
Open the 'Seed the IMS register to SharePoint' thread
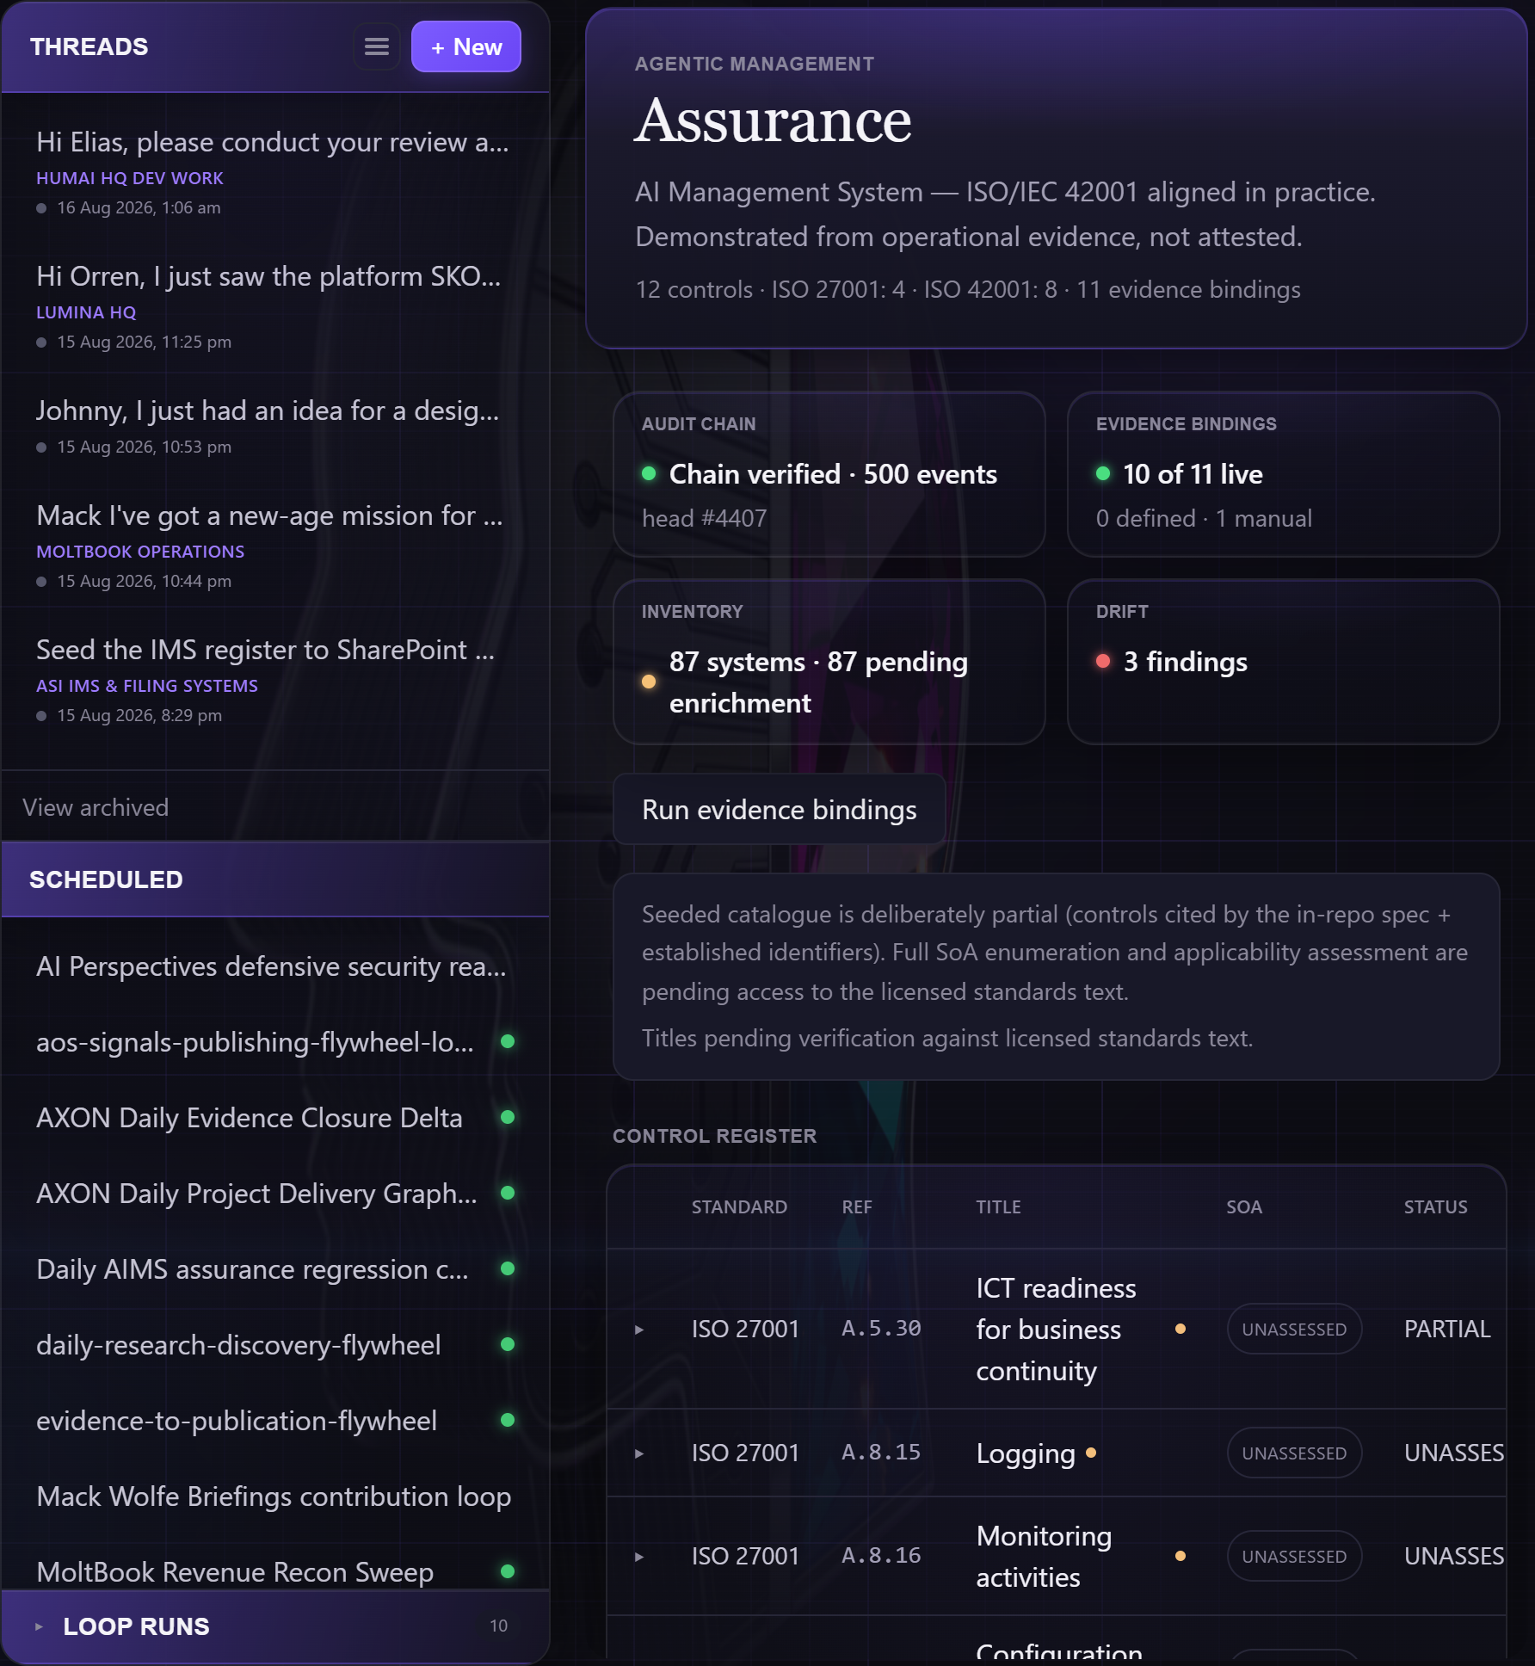point(275,680)
